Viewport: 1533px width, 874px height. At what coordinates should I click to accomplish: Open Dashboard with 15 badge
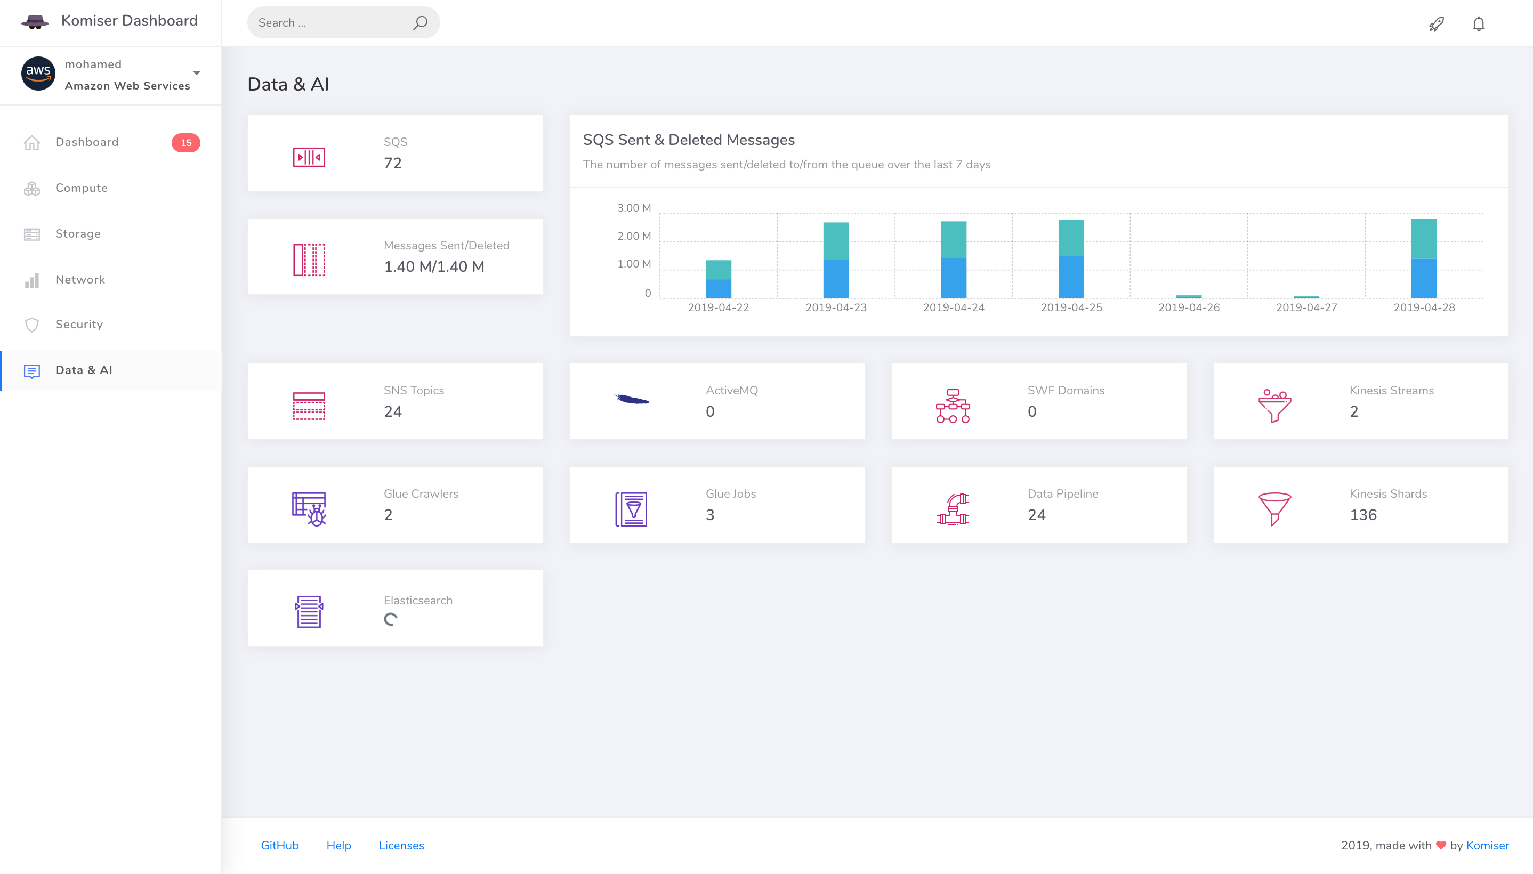tap(87, 142)
